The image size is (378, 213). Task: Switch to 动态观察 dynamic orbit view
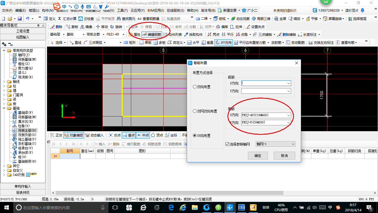240,19
